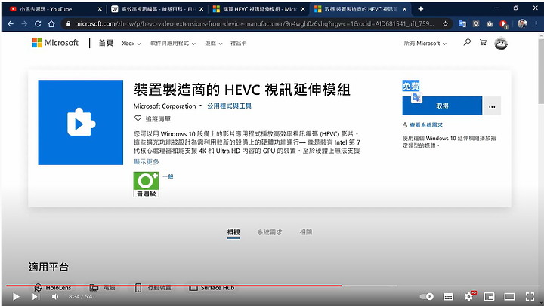The image size is (544, 306).
Task: Click the highlighted 免費 price text
Action: [x=411, y=86]
